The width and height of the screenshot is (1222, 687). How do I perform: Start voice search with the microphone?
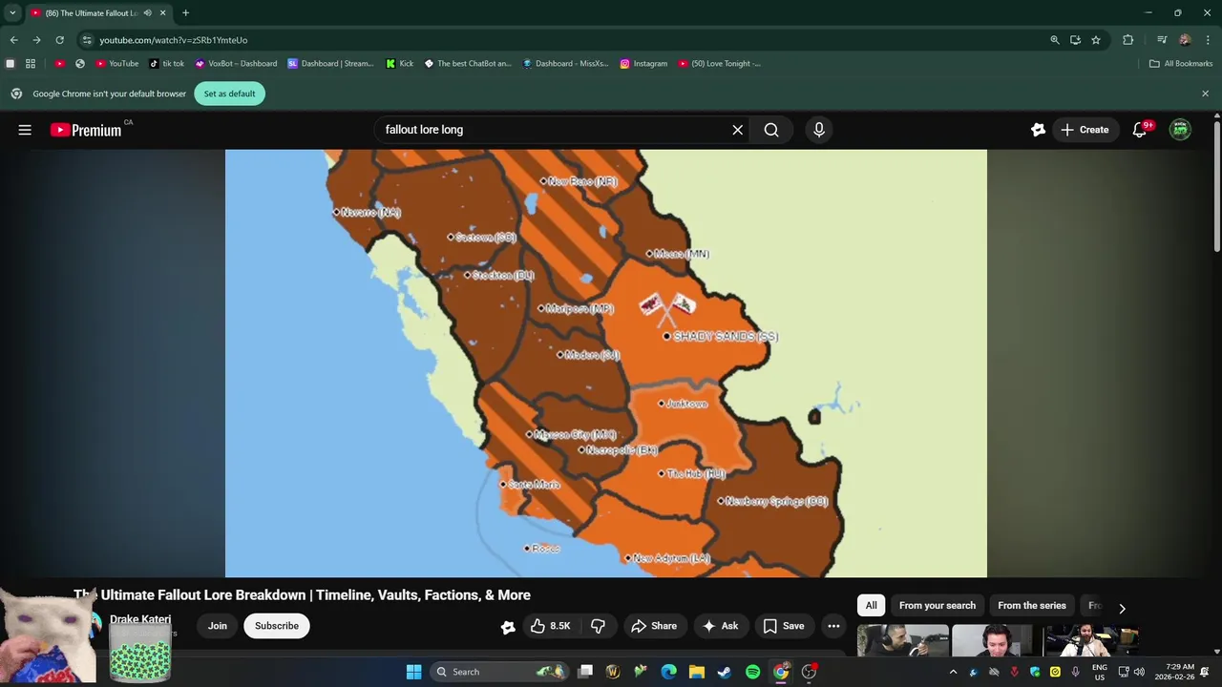click(819, 130)
